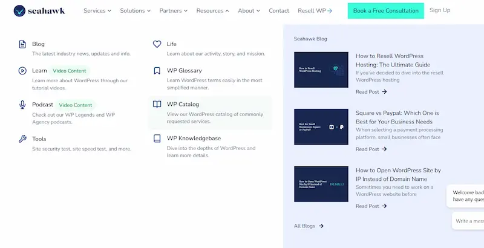Select Tools in the Resources menu
484x248 pixels.
tap(39, 139)
